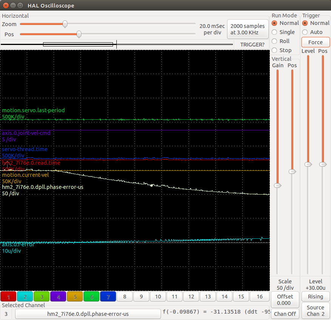Open the vertical Offset setting
Screen dimensions: 331x320
[285, 300]
